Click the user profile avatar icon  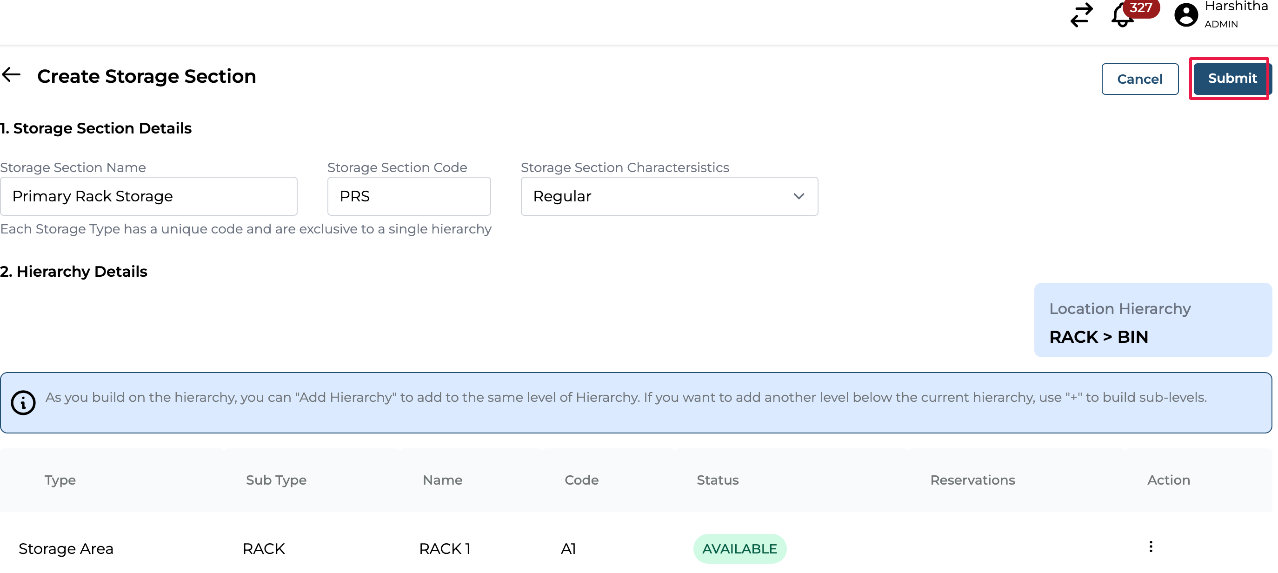click(x=1186, y=15)
